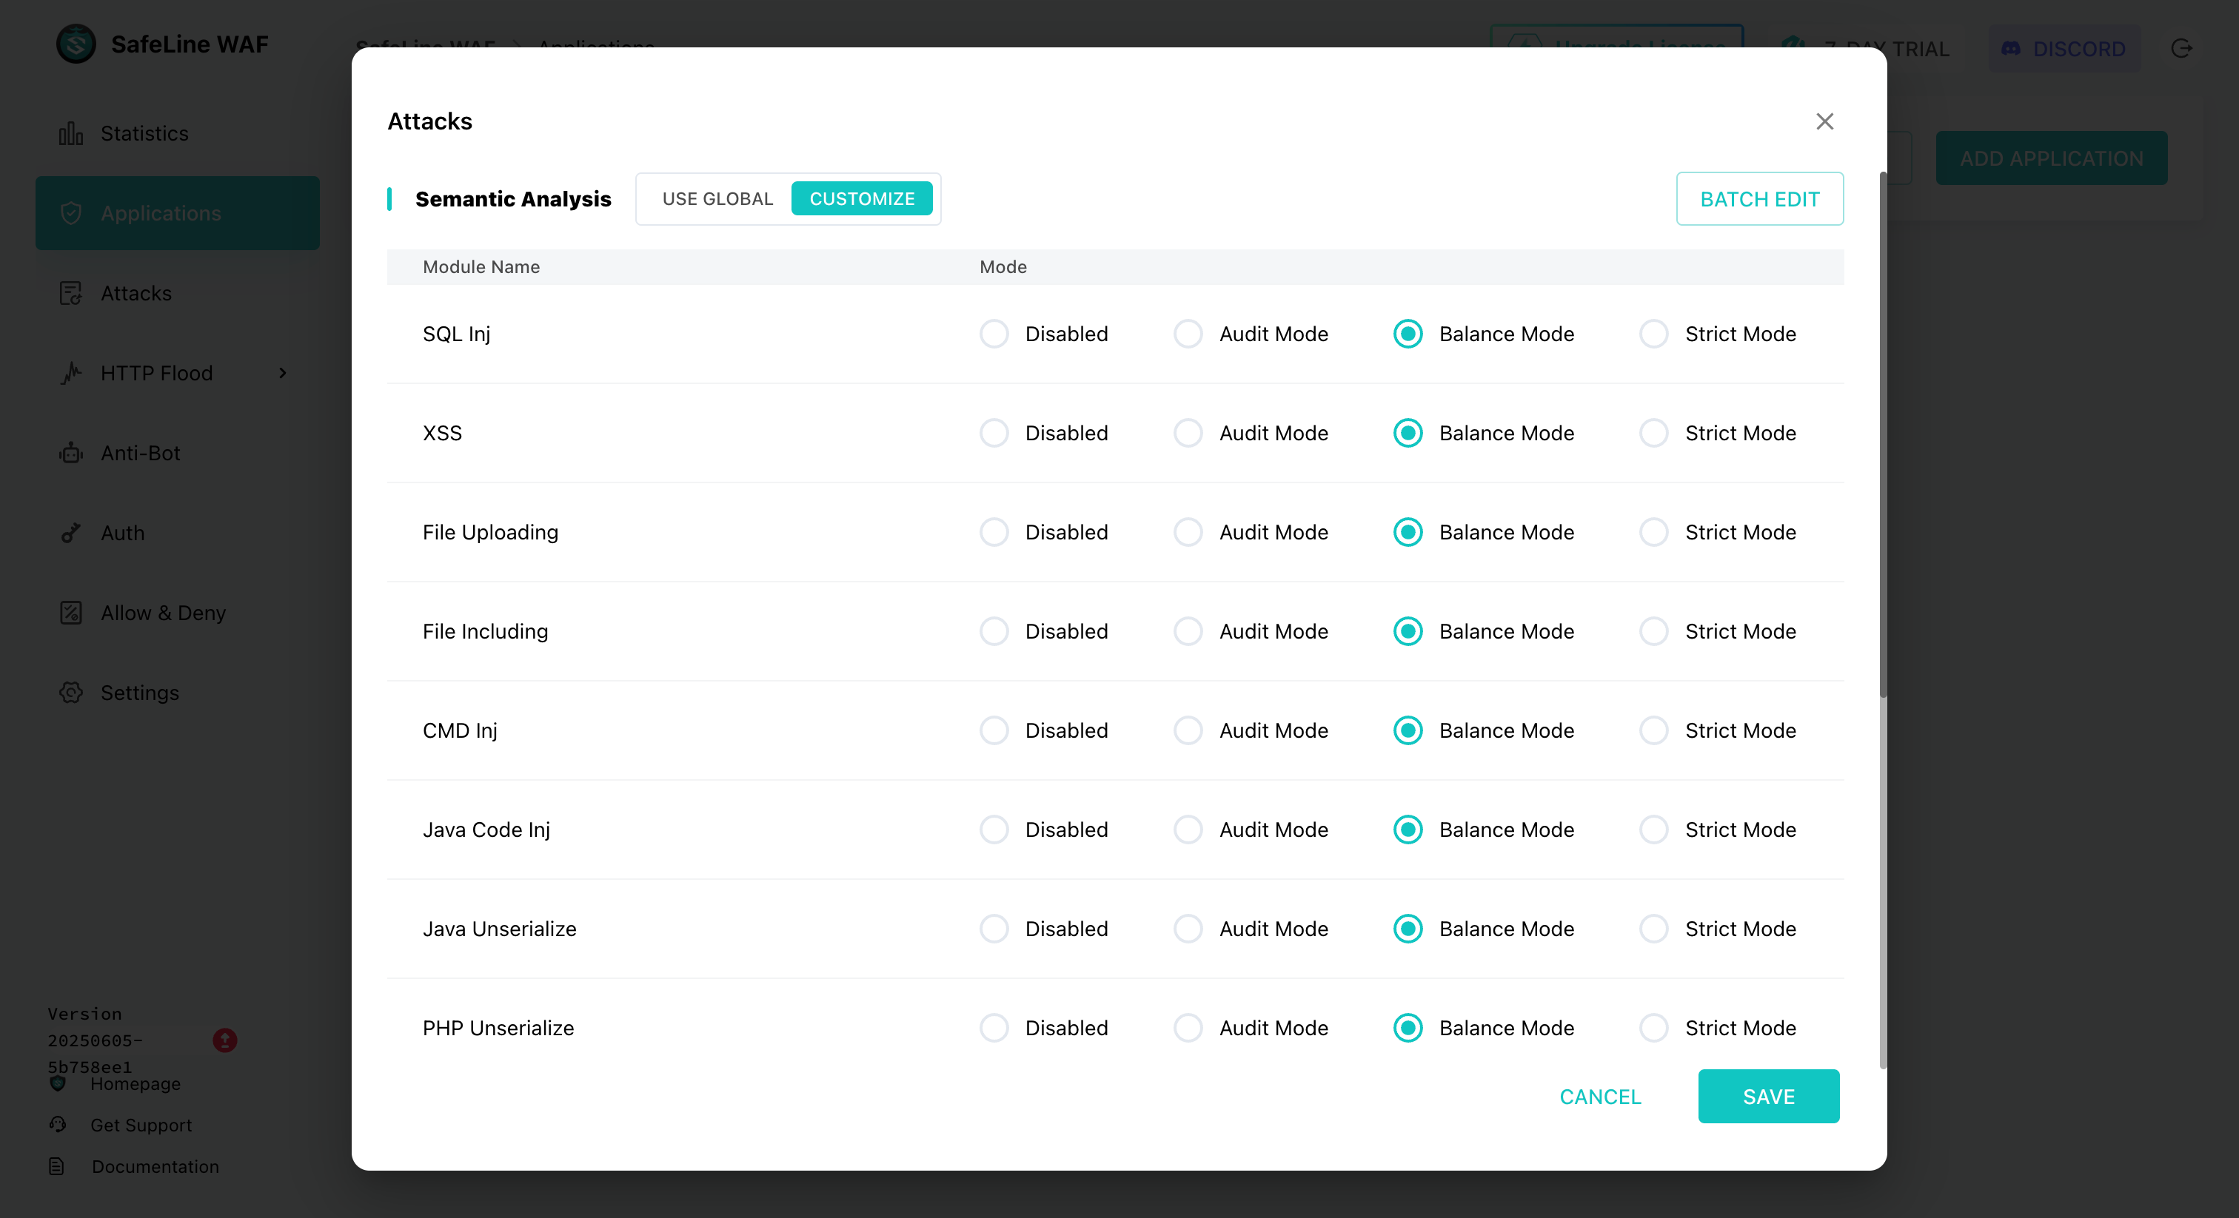Open Statistics via its bar chart icon
This screenshot has height=1218, width=2239.
(x=71, y=134)
